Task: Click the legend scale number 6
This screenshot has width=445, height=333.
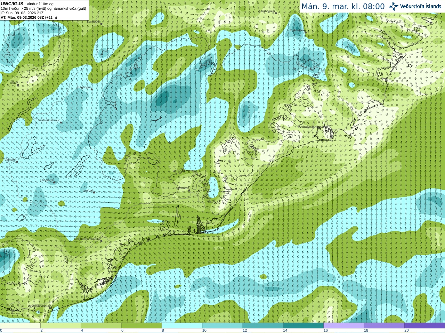Action: click(x=122, y=330)
